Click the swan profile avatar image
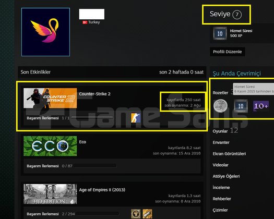 pyautogui.click(x=45, y=32)
